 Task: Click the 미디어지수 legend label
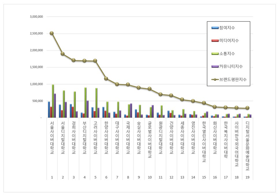229,41
